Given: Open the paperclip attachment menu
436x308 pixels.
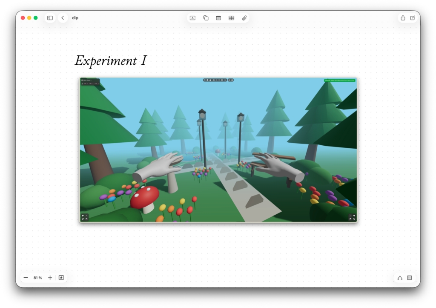Looking at the screenshot, I should click(x=244, y=18).
